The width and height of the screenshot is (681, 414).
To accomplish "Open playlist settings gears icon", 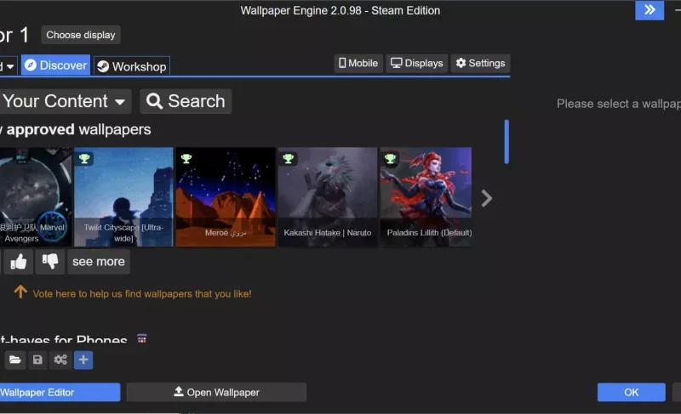I will click(x=60, y=360).
